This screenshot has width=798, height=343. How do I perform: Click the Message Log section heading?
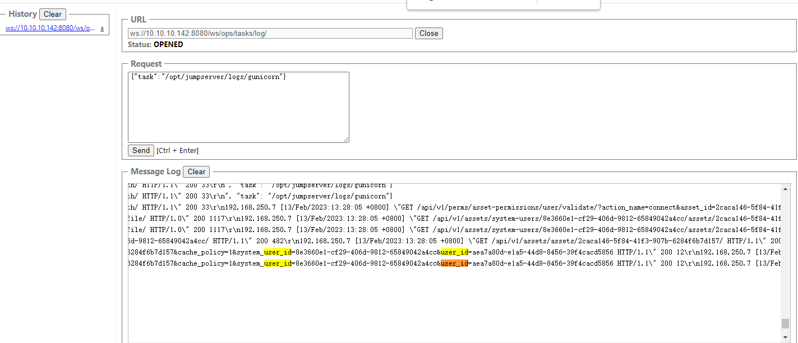click(155, 171)
